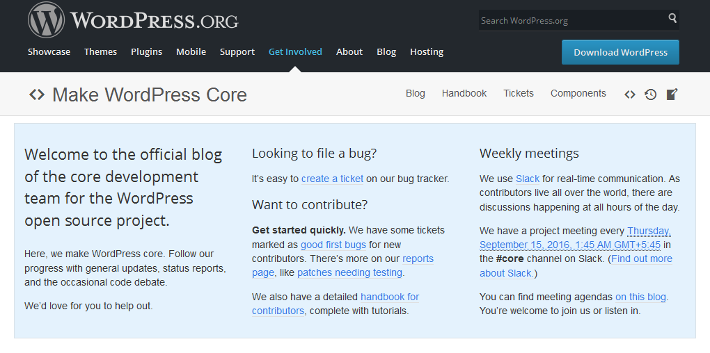Click the code icon beside Make WordPress Core

click(x=37, y=95)
